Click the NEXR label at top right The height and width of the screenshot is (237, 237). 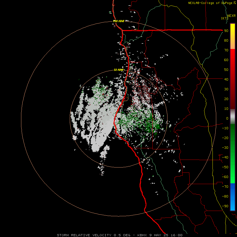tap(231, 16)
